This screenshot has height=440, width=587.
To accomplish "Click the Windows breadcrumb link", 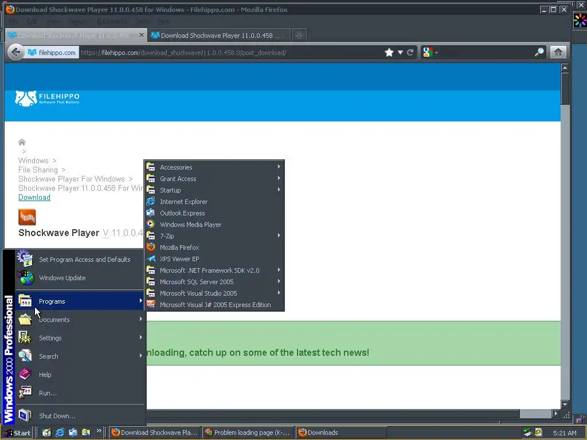I will 33,160.
